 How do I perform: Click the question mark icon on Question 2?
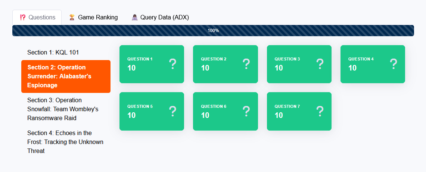pos(246,64)
